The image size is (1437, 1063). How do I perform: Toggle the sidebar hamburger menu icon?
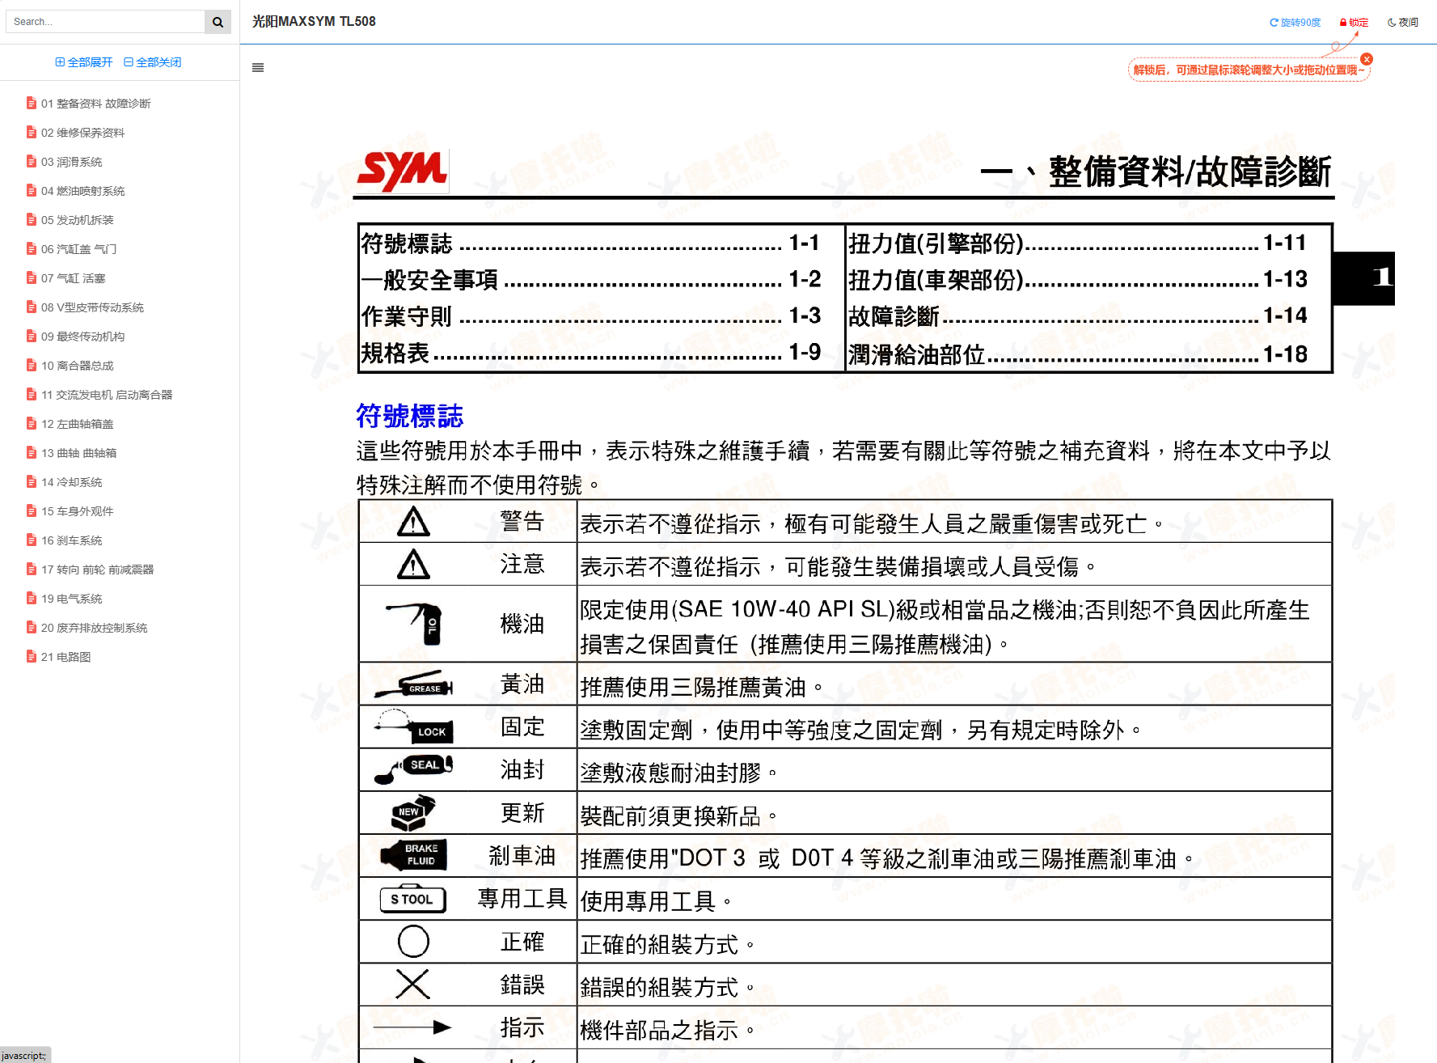(258, 68)
